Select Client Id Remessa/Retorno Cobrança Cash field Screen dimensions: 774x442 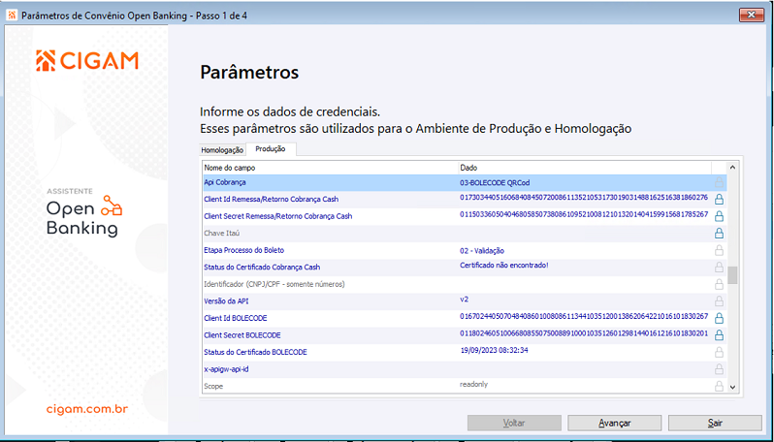click(x=271, y=200)
